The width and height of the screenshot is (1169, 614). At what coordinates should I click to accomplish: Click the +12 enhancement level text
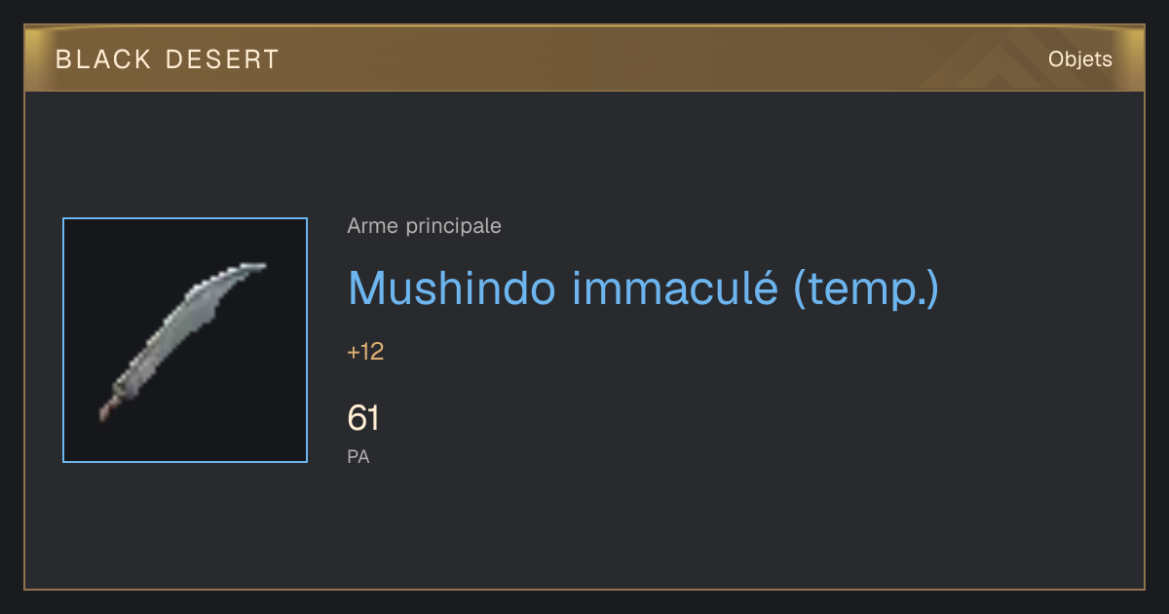click(365, 352)
